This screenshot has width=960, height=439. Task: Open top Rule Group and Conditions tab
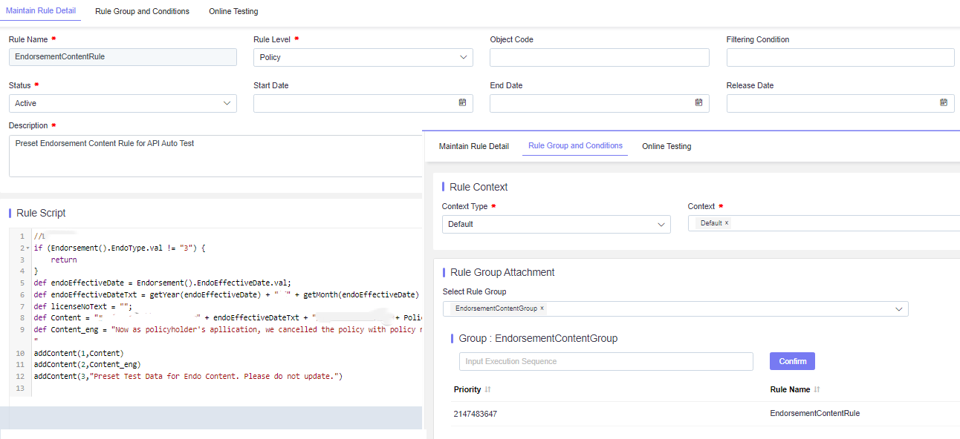click(x=142, y=11)
